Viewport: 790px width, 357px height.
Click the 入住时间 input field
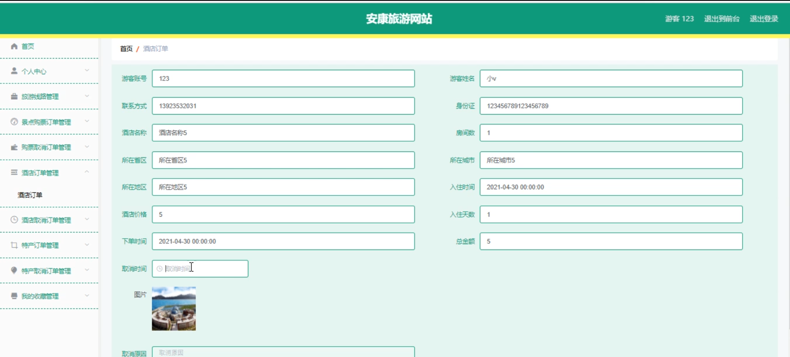[x=611, y=187]
